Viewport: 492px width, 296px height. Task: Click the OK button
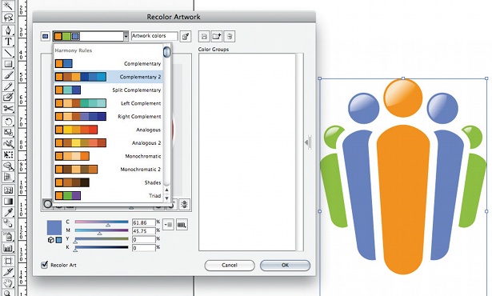click(x=285, y=266)
